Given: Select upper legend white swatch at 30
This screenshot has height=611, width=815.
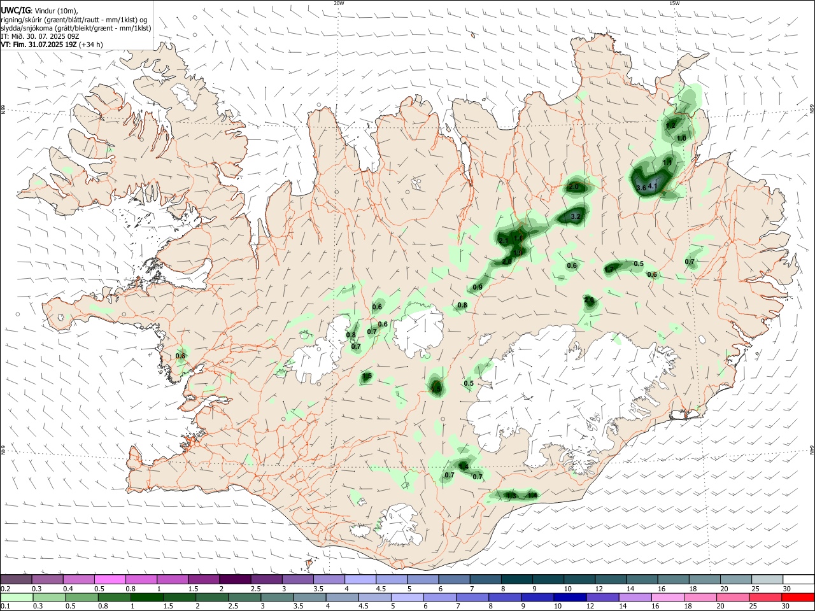Looking at the screenshot, I should 798,580.
